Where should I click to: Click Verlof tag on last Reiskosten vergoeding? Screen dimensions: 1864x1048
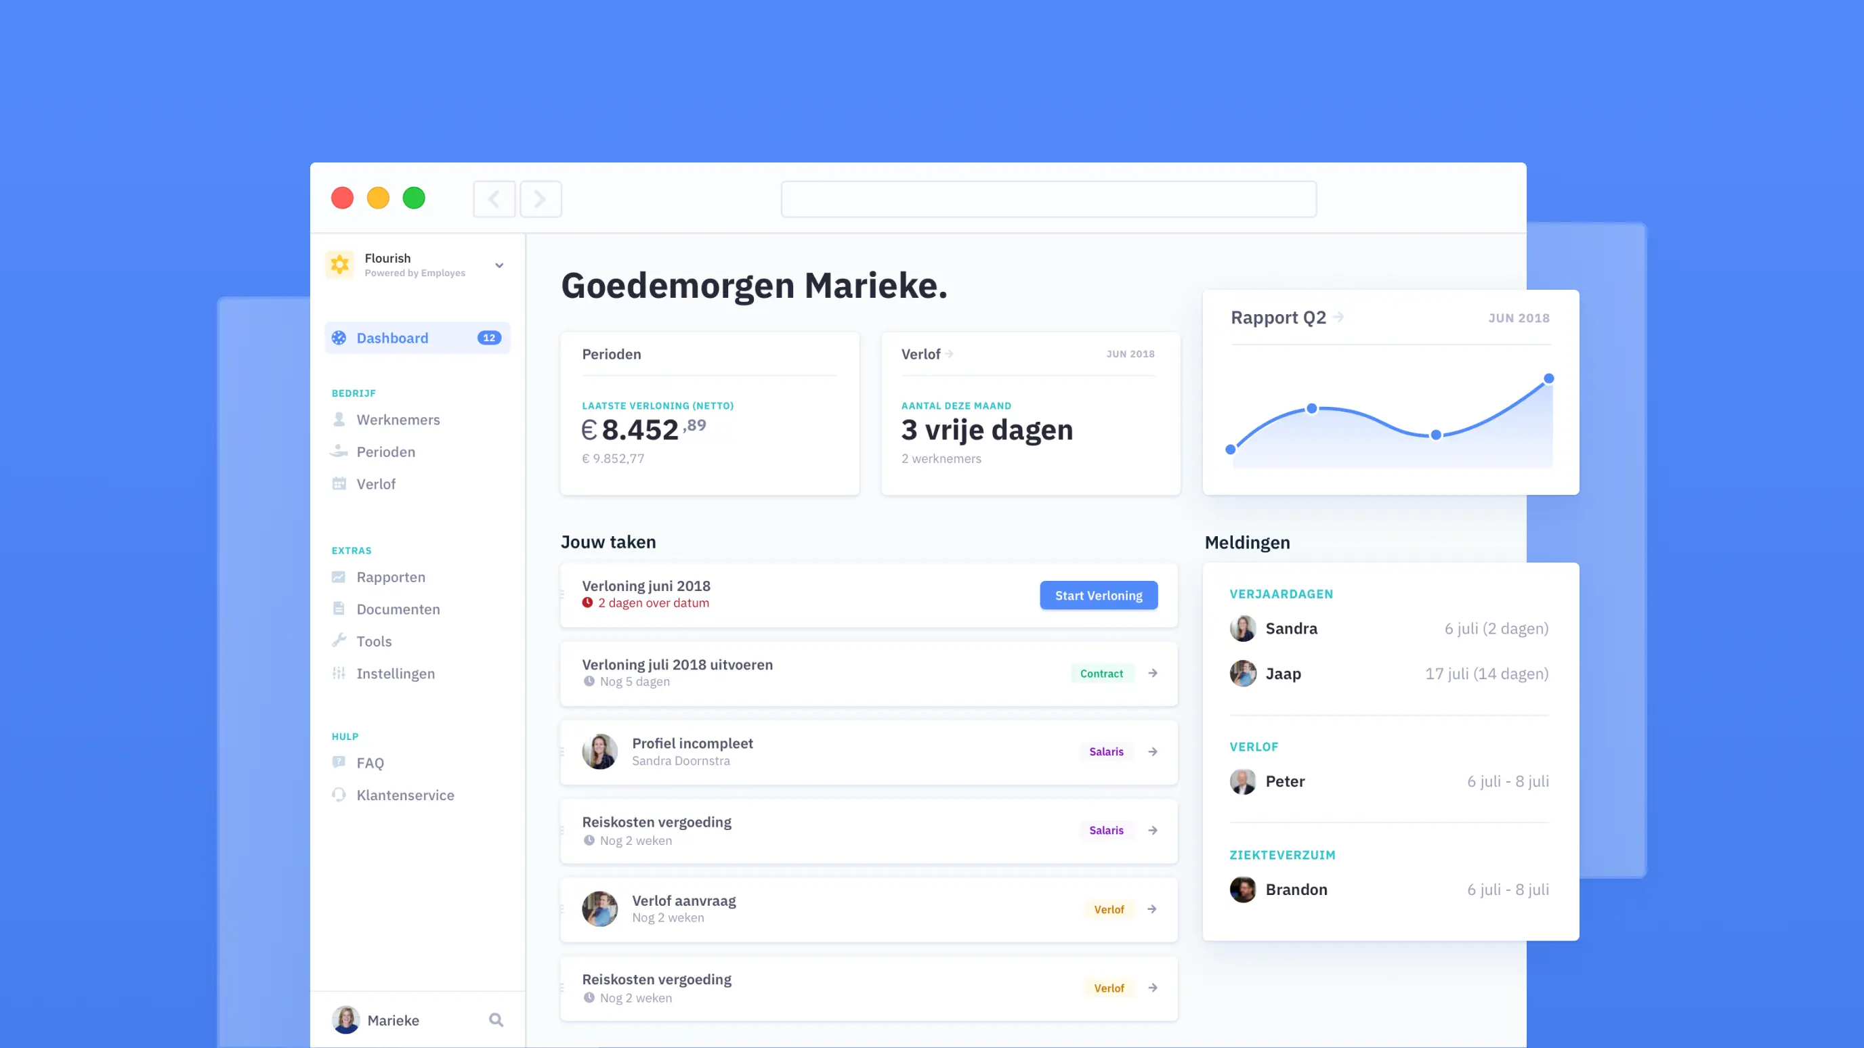[x=1109, y=988]
